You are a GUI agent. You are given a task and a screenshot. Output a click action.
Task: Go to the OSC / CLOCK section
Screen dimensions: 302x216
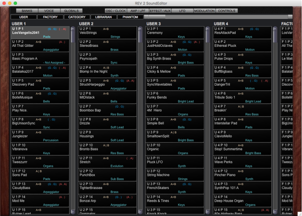click(116, 11)
